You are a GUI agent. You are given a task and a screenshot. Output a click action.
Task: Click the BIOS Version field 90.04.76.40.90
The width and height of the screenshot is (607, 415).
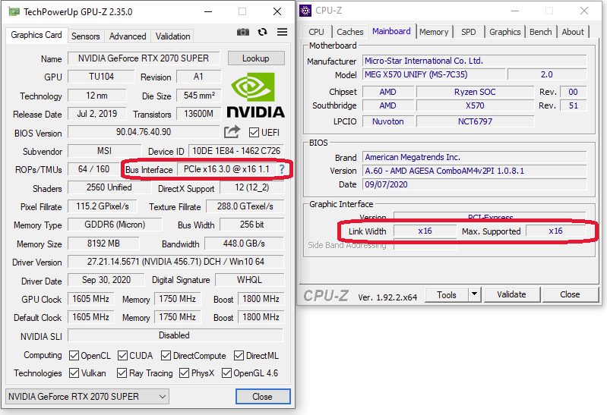click(144, 132)
